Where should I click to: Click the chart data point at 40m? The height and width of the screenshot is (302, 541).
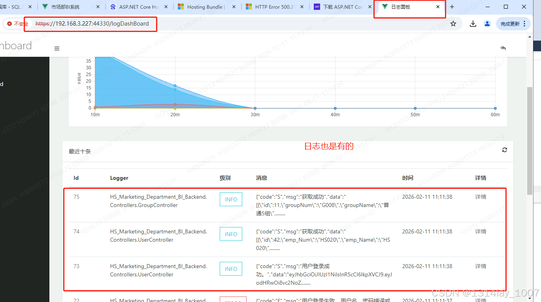click(x=335, y=108)
